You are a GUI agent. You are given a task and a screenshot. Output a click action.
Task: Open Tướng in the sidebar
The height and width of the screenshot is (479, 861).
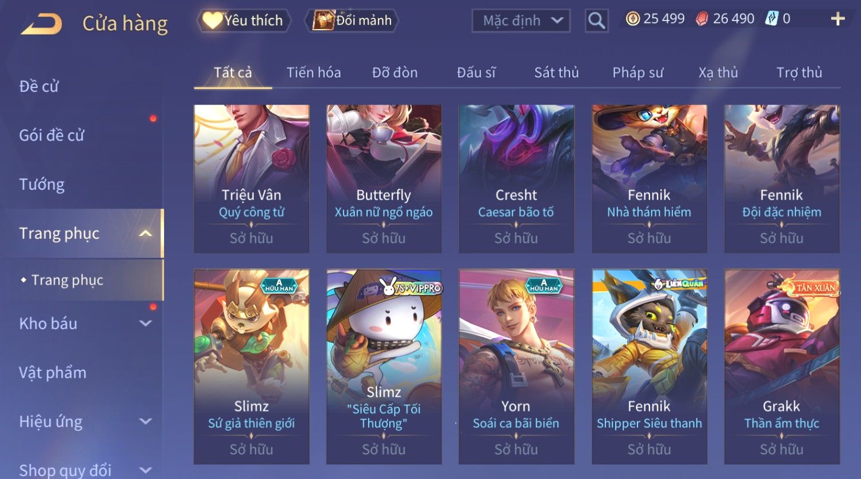pos(42,184)
